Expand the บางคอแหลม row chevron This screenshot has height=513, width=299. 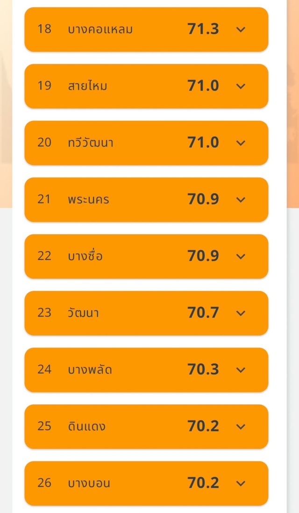click(241, 29)
